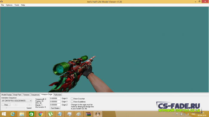Viewport: 209px width, 117px height.
Task: Click the Half-Life Model Viewer taskbar icon
Action: point(98,114)
